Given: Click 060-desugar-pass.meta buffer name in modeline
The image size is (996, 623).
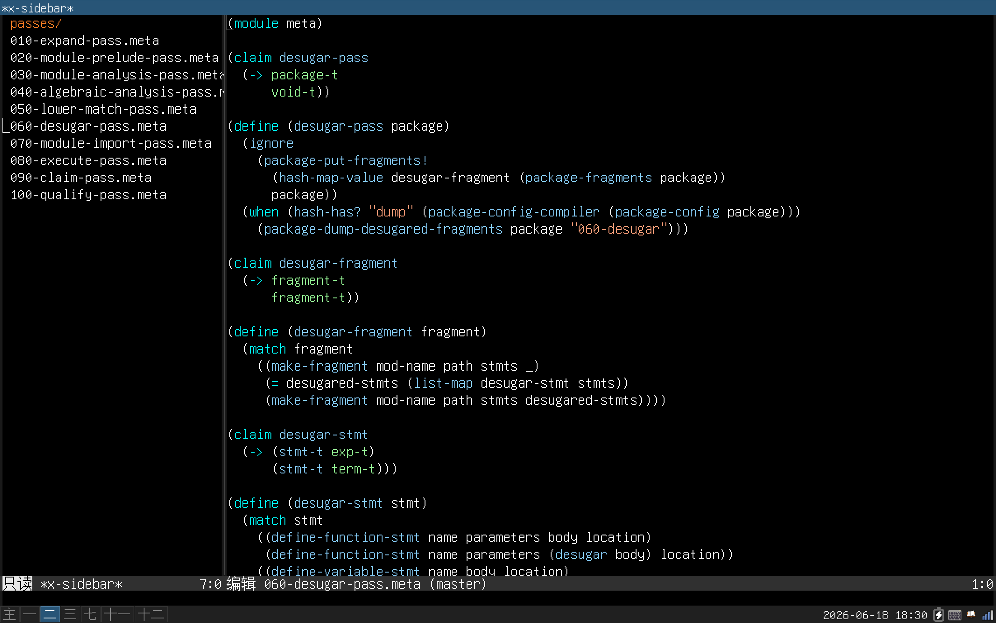Looking at the screenshot, I should point(342,584).
